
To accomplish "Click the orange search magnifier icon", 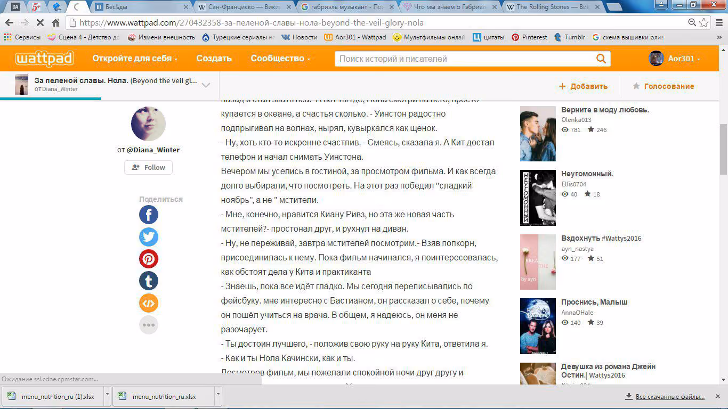I will click(601, 59).
